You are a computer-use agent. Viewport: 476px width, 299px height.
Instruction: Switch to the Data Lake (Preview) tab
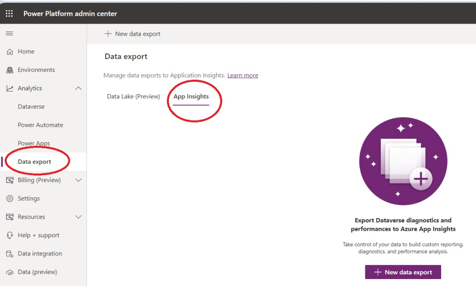(x=133, y=97)
